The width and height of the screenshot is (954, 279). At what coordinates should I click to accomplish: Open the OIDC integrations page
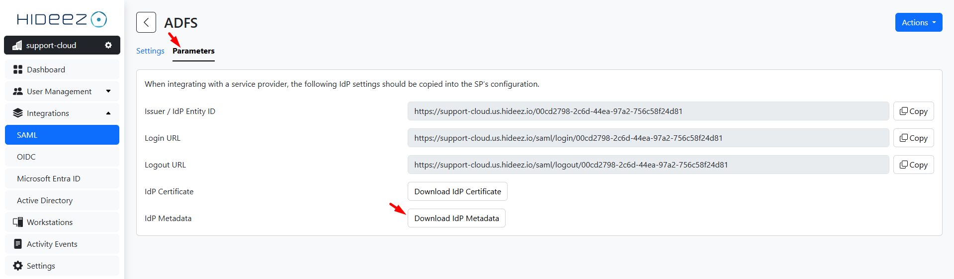tap(26, 157)
